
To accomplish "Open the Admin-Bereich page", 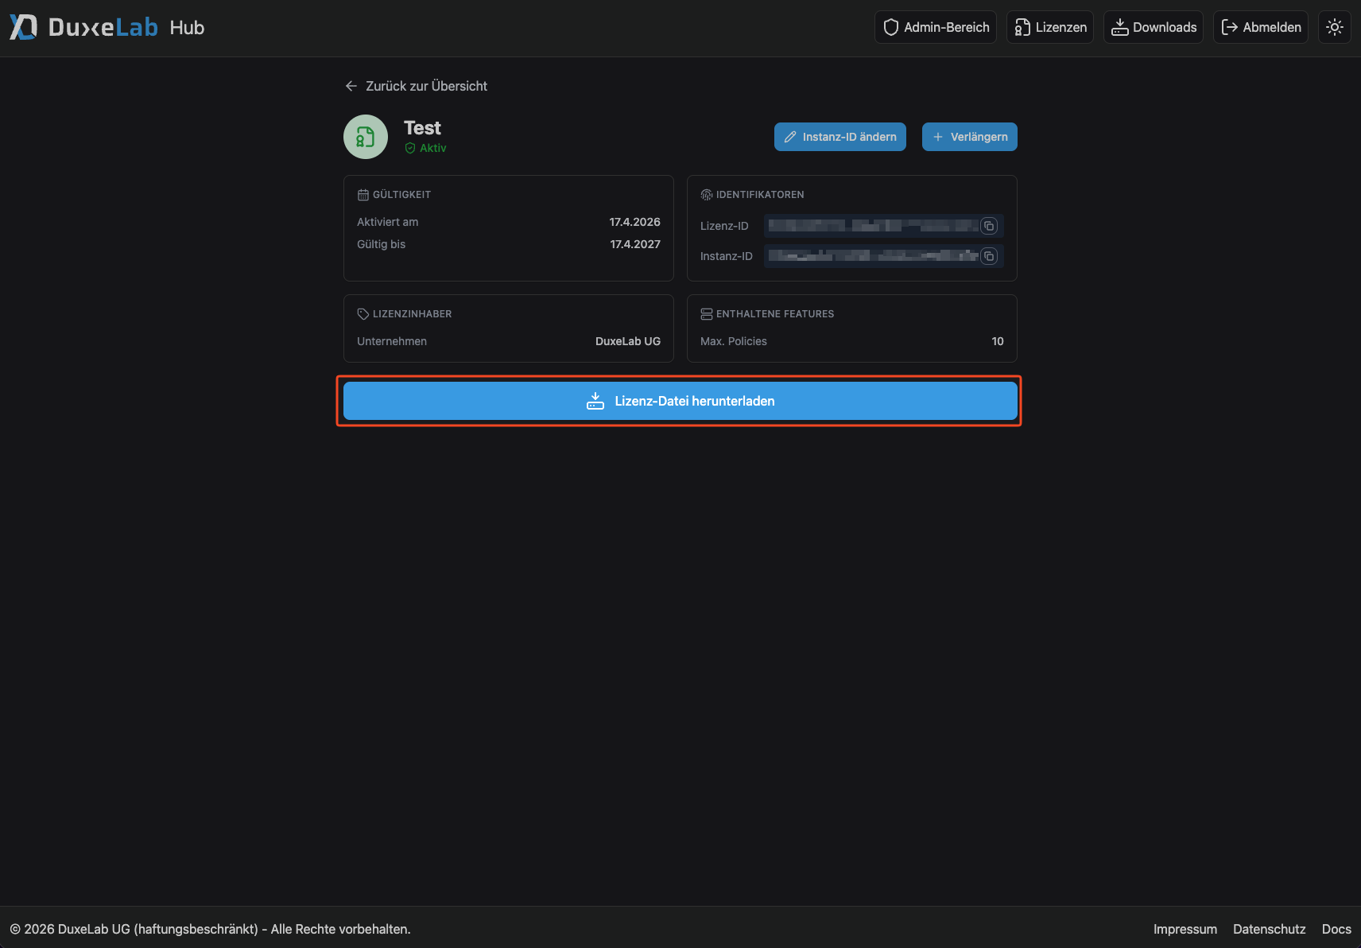I will tap(936, 27).
